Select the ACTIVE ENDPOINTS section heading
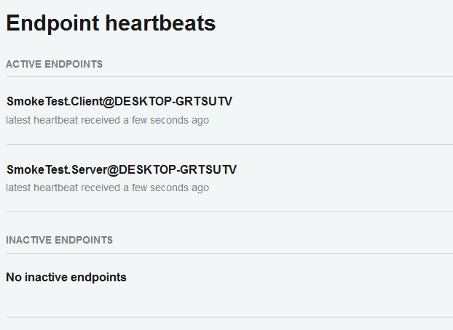Image resolution: width=453 pixels, height=330 pixels. click(x=55, y=64)
